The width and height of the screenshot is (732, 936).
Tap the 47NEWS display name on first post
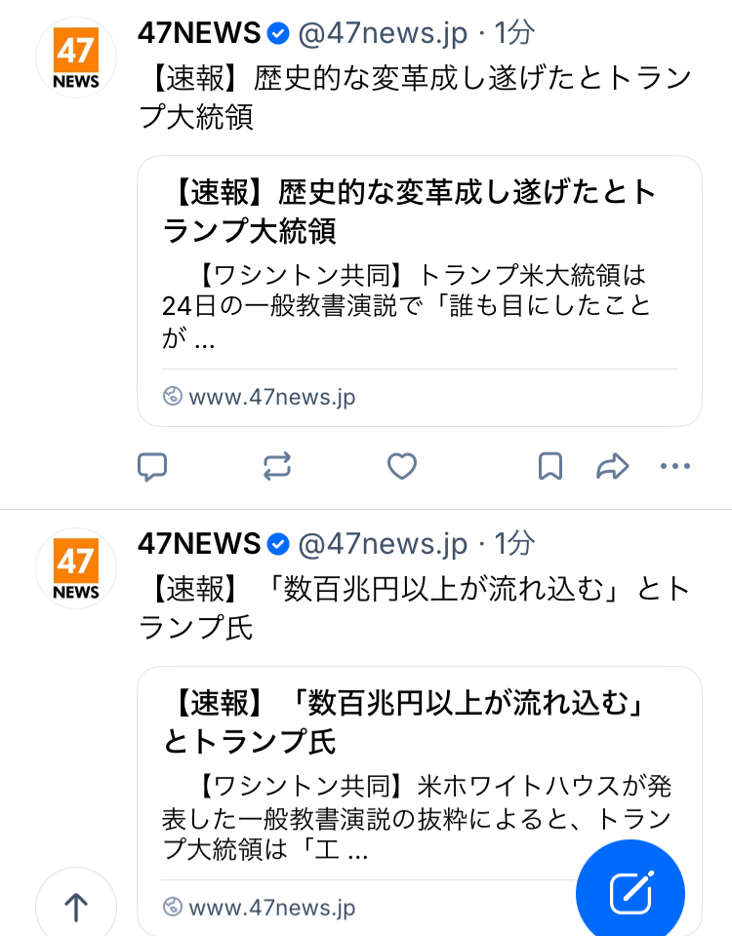pyautogui.click(x=199, y=33)
